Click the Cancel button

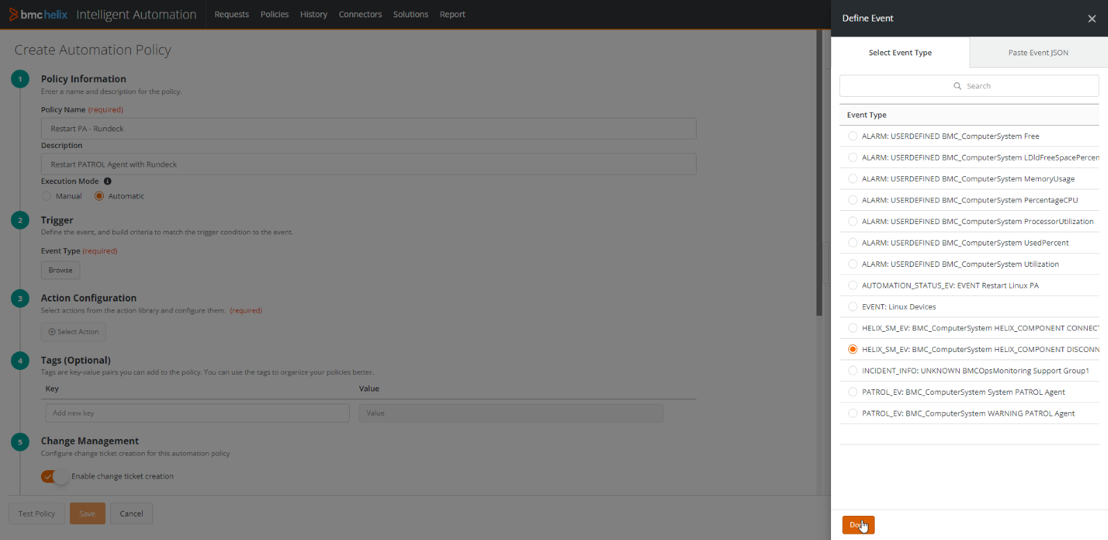tap(132, 514)
